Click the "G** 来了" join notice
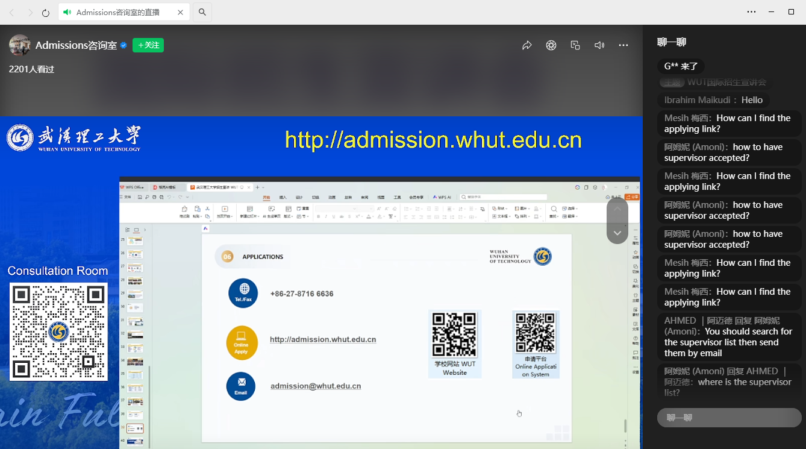The image size is (806, 449). (x=681, y=66)
